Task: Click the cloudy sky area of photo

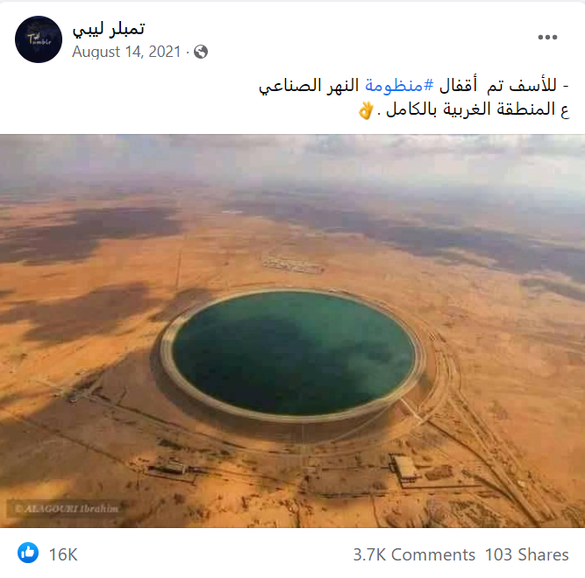Action: coord(293,160)
